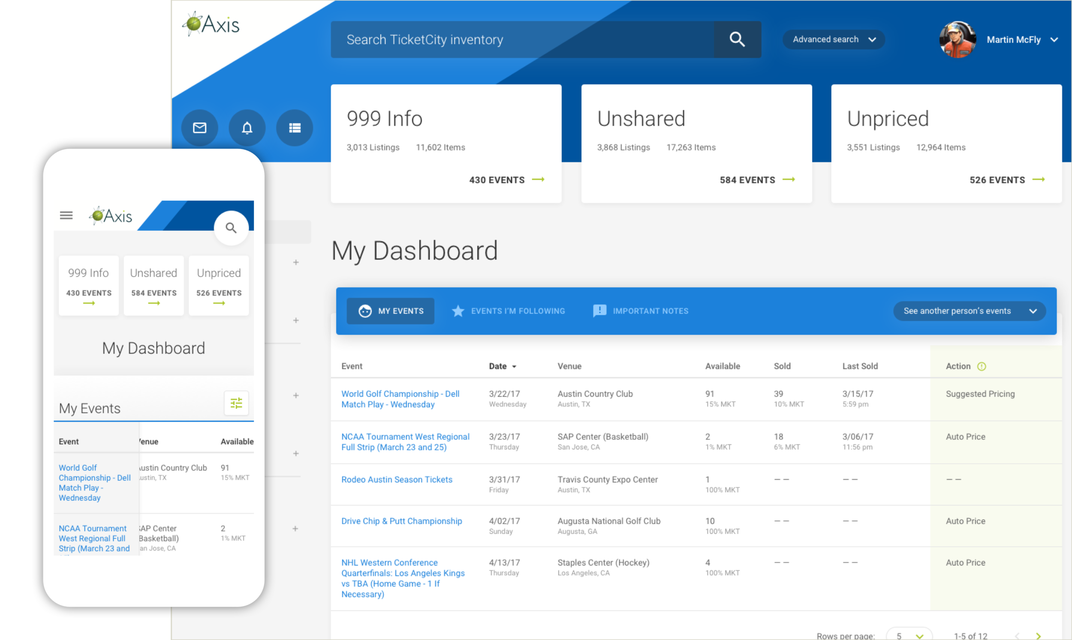
Task: Click 526 EVENTS on the desktop Unpriced card
Action: (997, 180)
